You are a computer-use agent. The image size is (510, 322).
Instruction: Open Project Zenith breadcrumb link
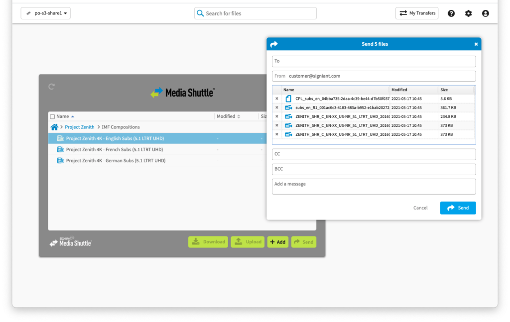click(x=79, y=127)
